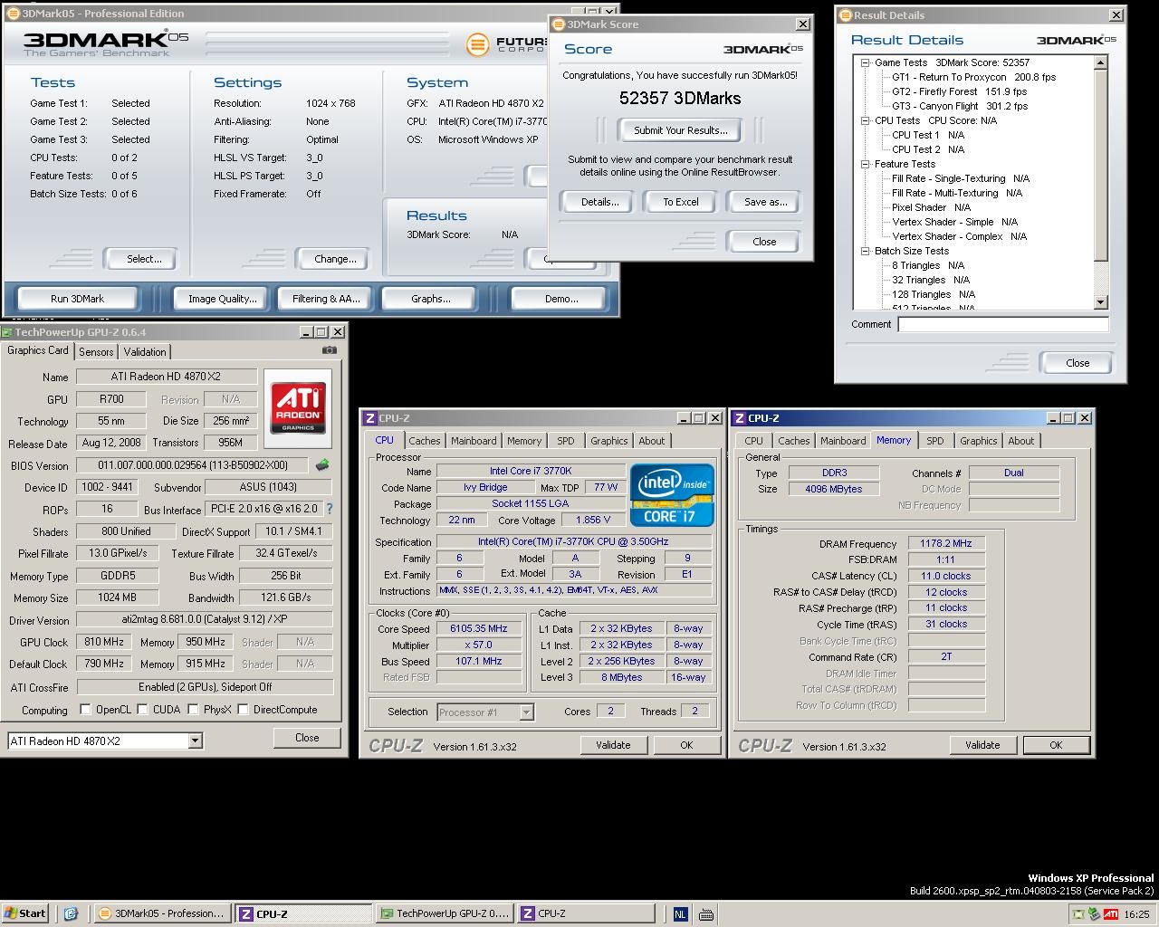Click the Intel Core i7 logo badge
The width and height of the screenshot is (1159, 927).
[671, 495]
